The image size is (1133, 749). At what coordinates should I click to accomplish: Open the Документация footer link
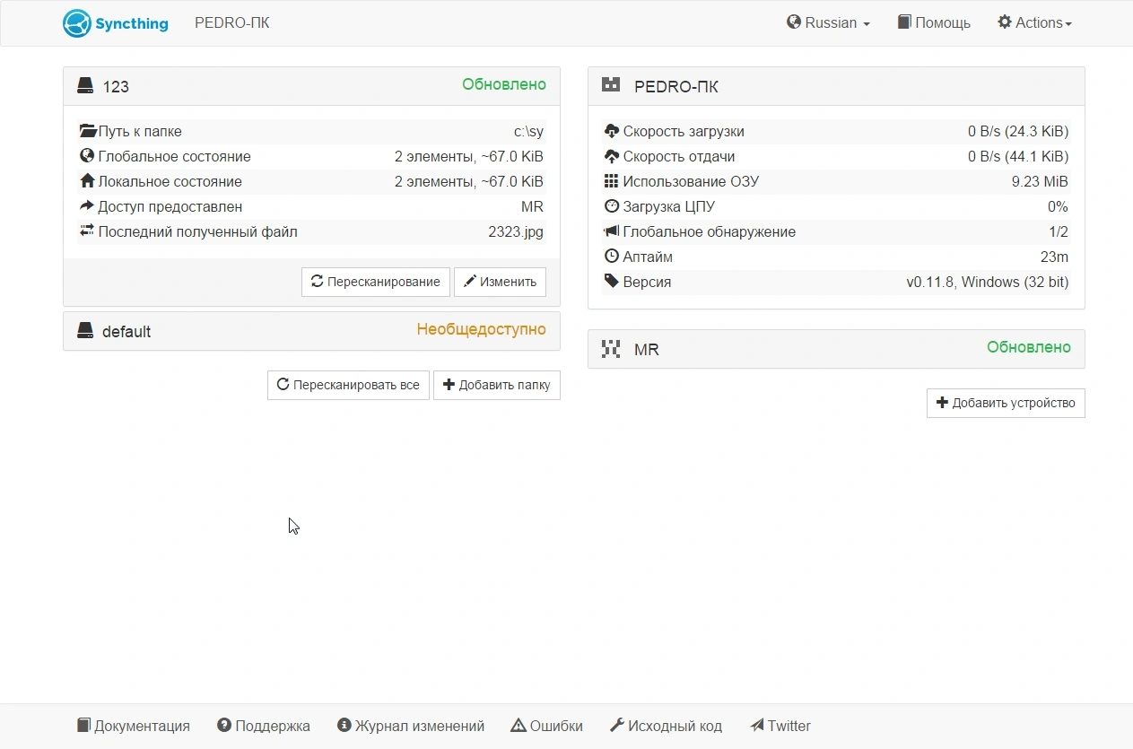click(x=134, y=726)
